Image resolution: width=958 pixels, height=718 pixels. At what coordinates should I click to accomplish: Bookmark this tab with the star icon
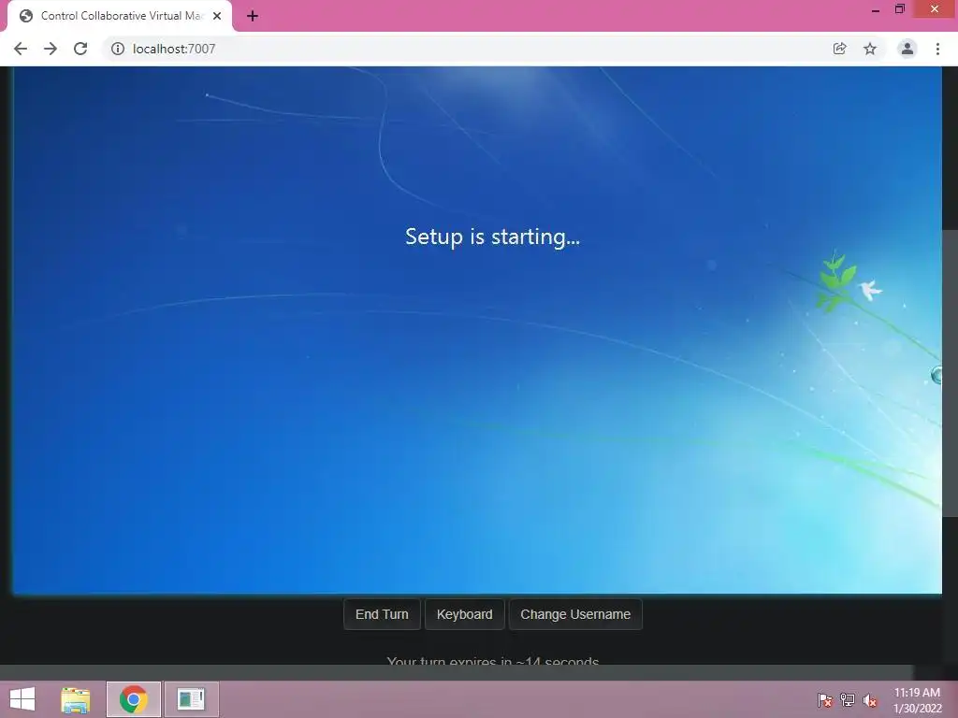coord(870,49)
